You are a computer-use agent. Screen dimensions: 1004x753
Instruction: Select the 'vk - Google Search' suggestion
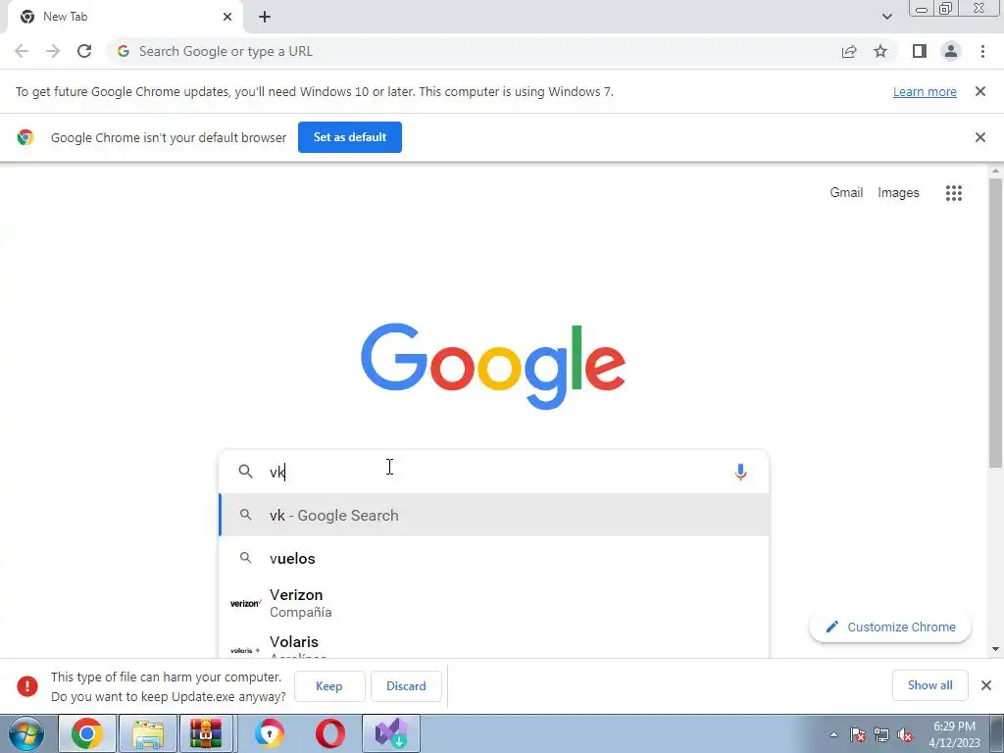pos(494,515)
